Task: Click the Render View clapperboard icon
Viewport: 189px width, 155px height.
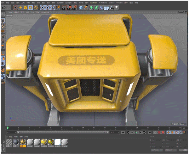Action: [x=64, y=8]
